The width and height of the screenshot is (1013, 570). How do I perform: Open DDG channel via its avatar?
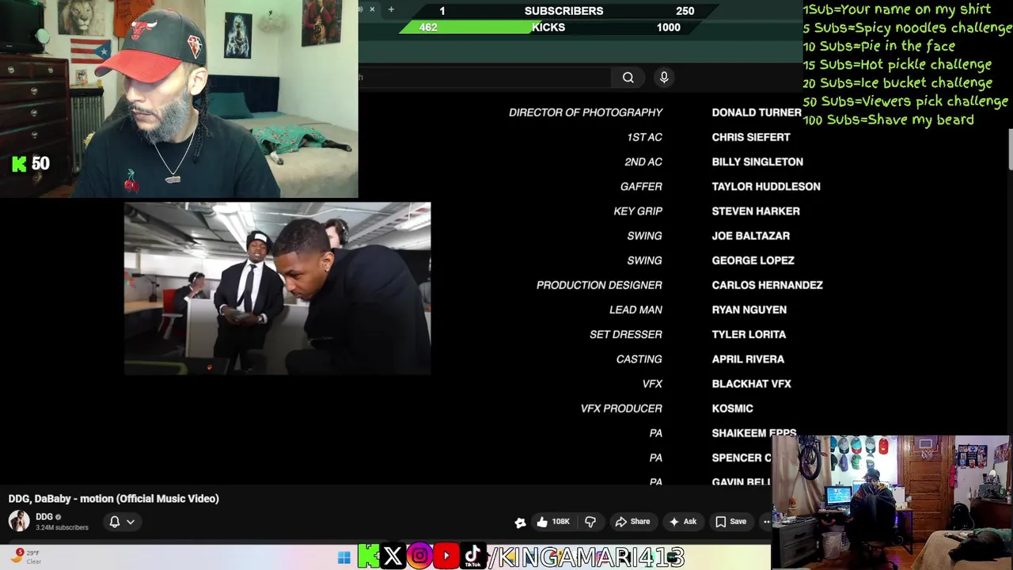point(19,521)
